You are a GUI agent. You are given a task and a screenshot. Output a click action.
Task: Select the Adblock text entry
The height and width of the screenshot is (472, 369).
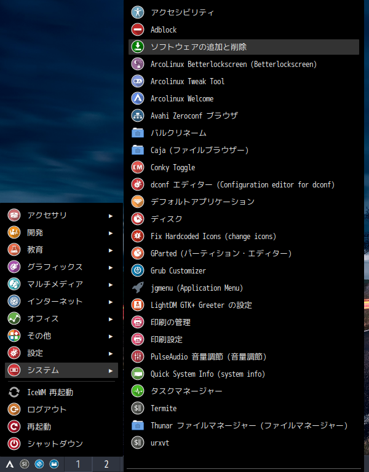point(164,29)
